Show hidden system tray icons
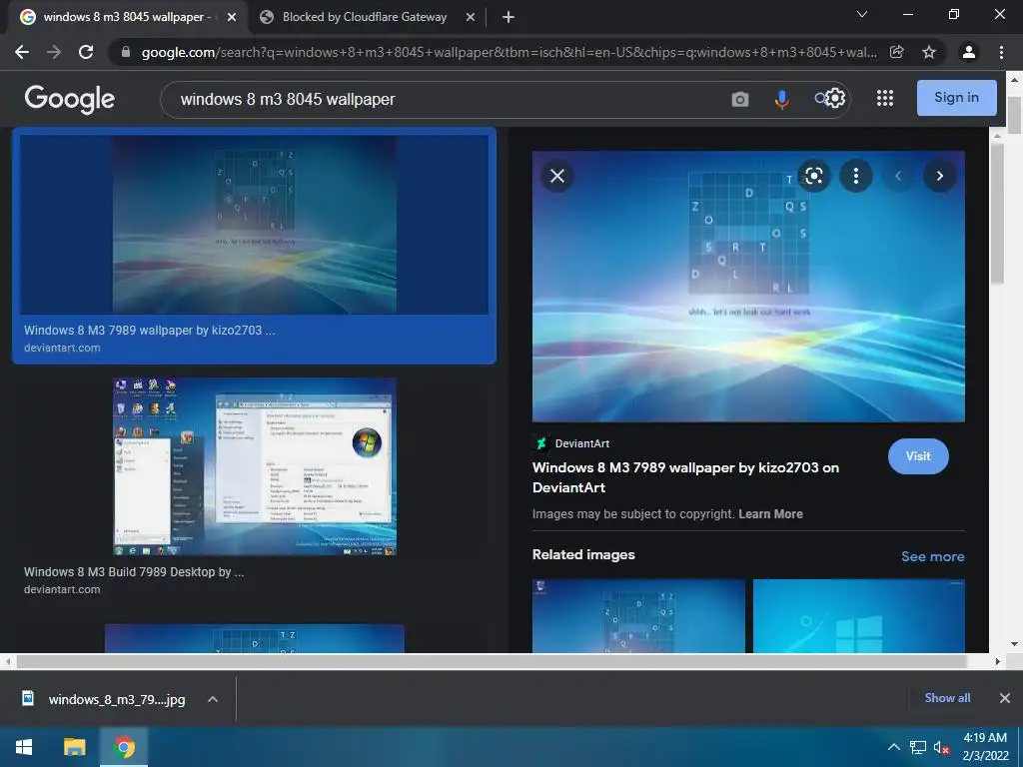This screenshot has height=767, width=1023. [x=894, y=747]
